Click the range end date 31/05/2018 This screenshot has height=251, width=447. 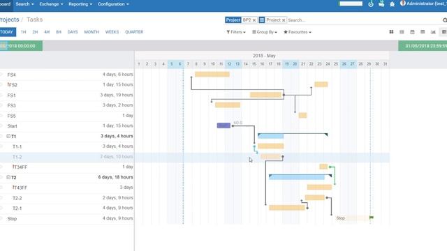(x=423, y=46)
